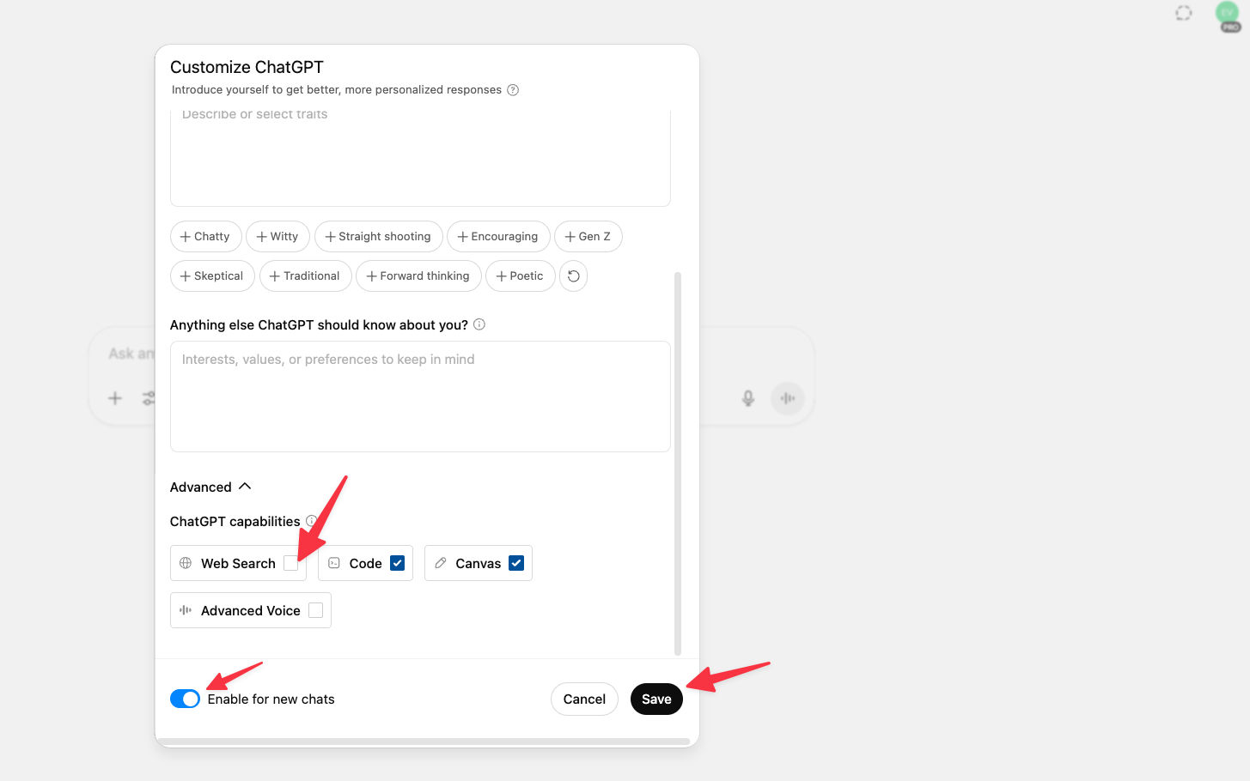Viewport: 1250px width, 781px height.
Task: Click the help icon next to personalized responses
Action: [x=513, y=90]
